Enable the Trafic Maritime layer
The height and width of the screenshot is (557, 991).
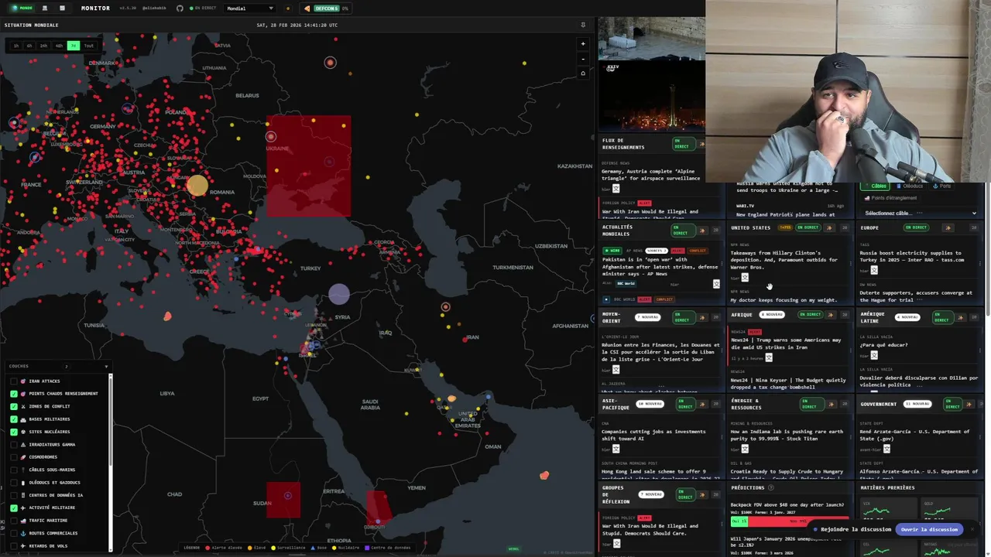[x=14, y=520]
